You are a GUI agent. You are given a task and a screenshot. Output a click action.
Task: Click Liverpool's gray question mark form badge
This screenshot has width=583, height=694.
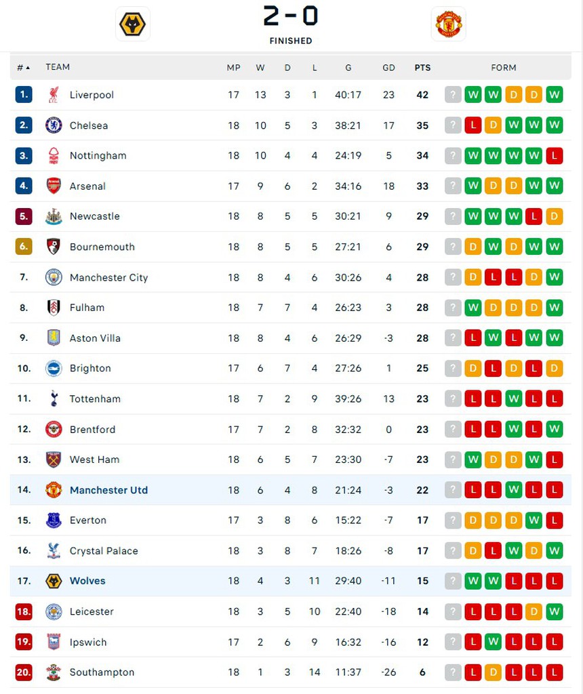point(453,95)
